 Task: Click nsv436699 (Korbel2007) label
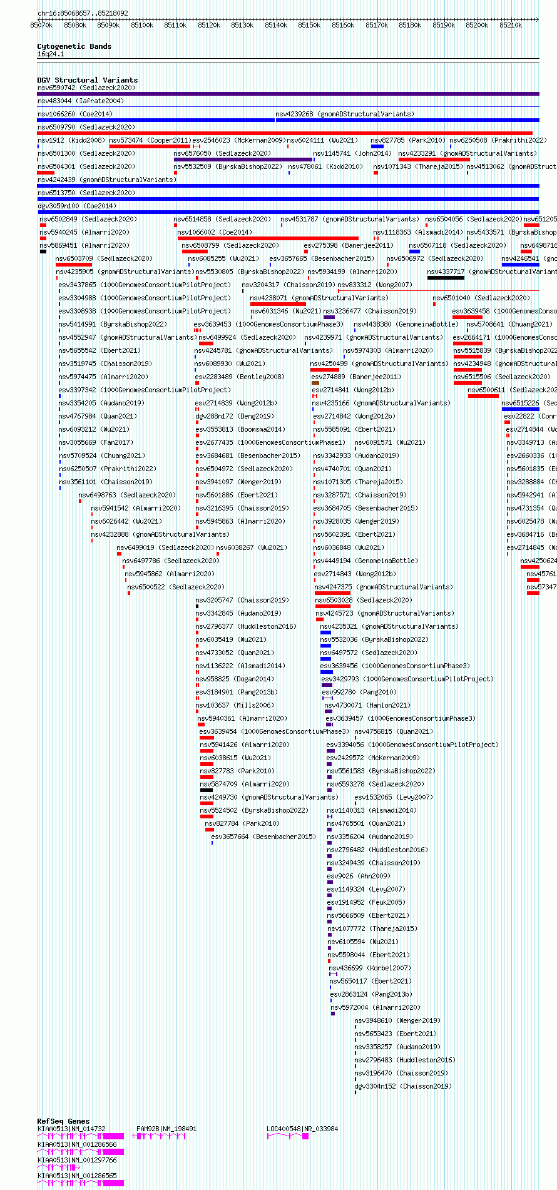(x=370, y=969)
